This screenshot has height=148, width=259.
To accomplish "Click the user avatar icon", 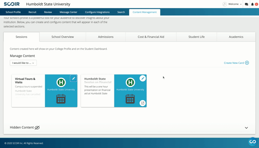I will pyautogui.click(x=224, y=4).
